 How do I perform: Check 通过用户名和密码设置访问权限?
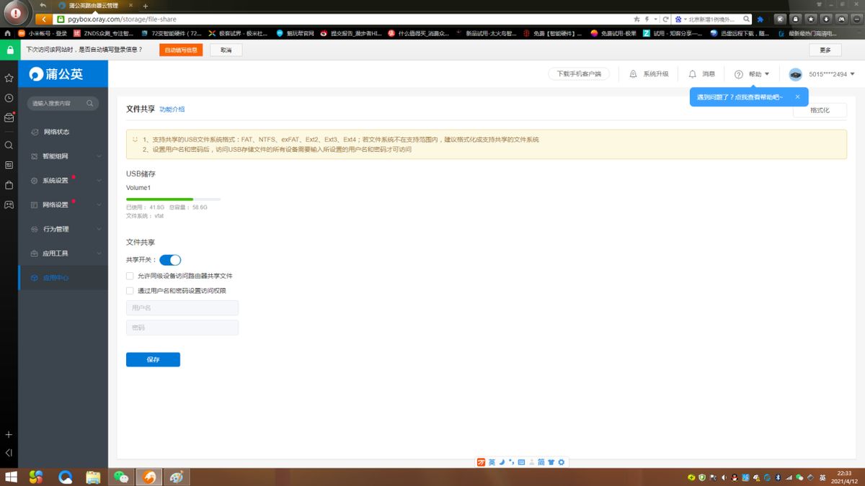point(130,291)
